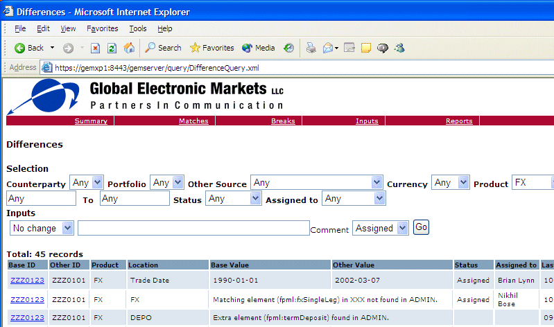The height and width of the screenshot is (327, 554).
Task: Expand the Counterparty dropdown
Action: pos(97,183)
